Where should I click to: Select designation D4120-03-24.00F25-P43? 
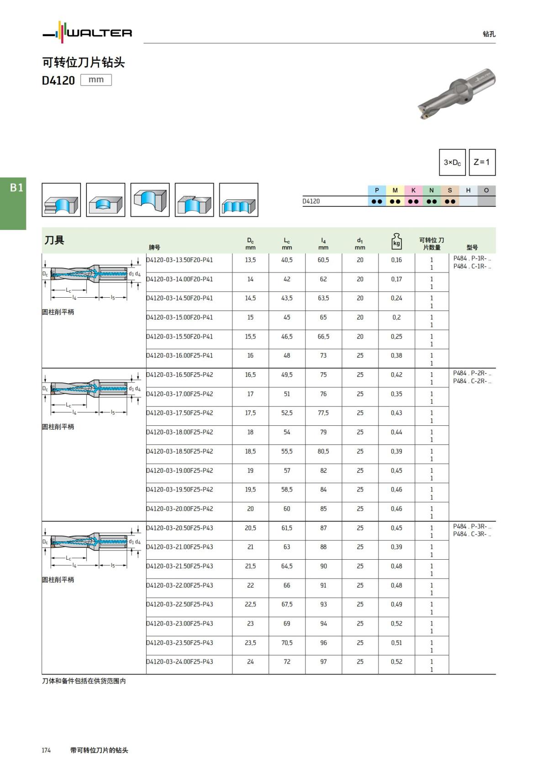(179, 662)
